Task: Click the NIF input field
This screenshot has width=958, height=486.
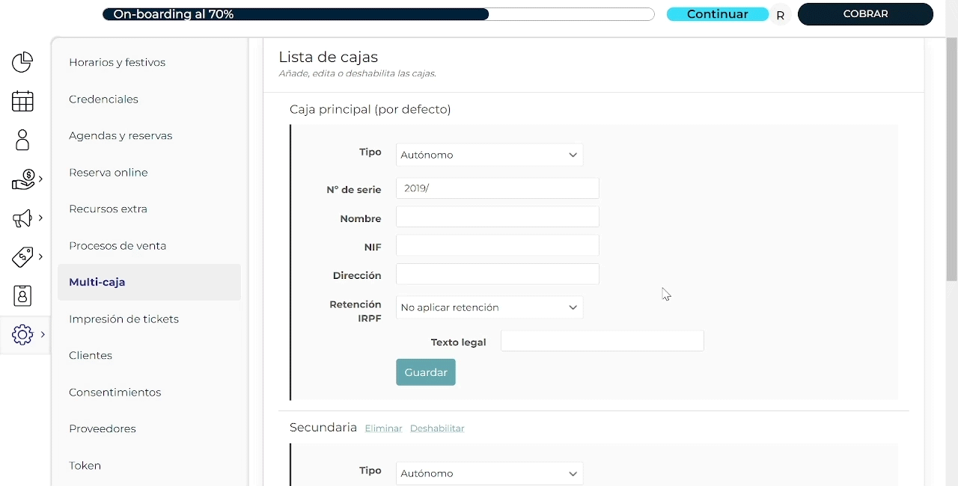Action: [x=497, y=245]
